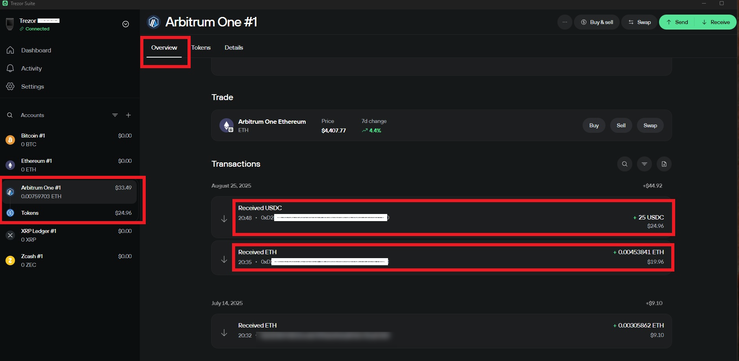739x361 pixels.
Task: Click the USDC token icon beside Tokens
Action: tap(10, 213)
